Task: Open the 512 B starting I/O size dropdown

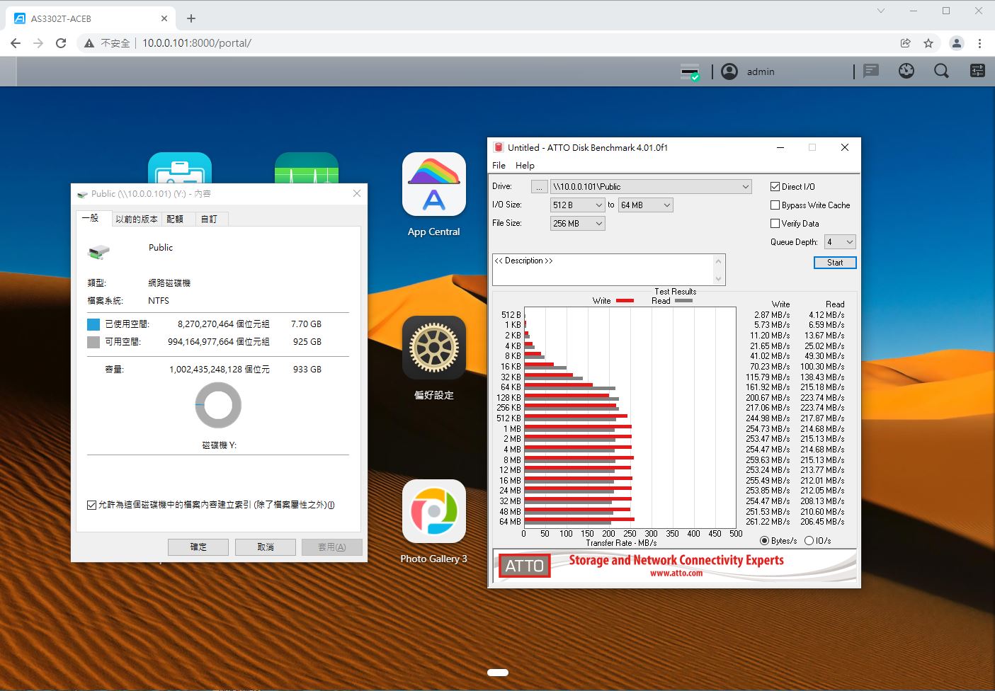Action: click(x=577, y=205)
